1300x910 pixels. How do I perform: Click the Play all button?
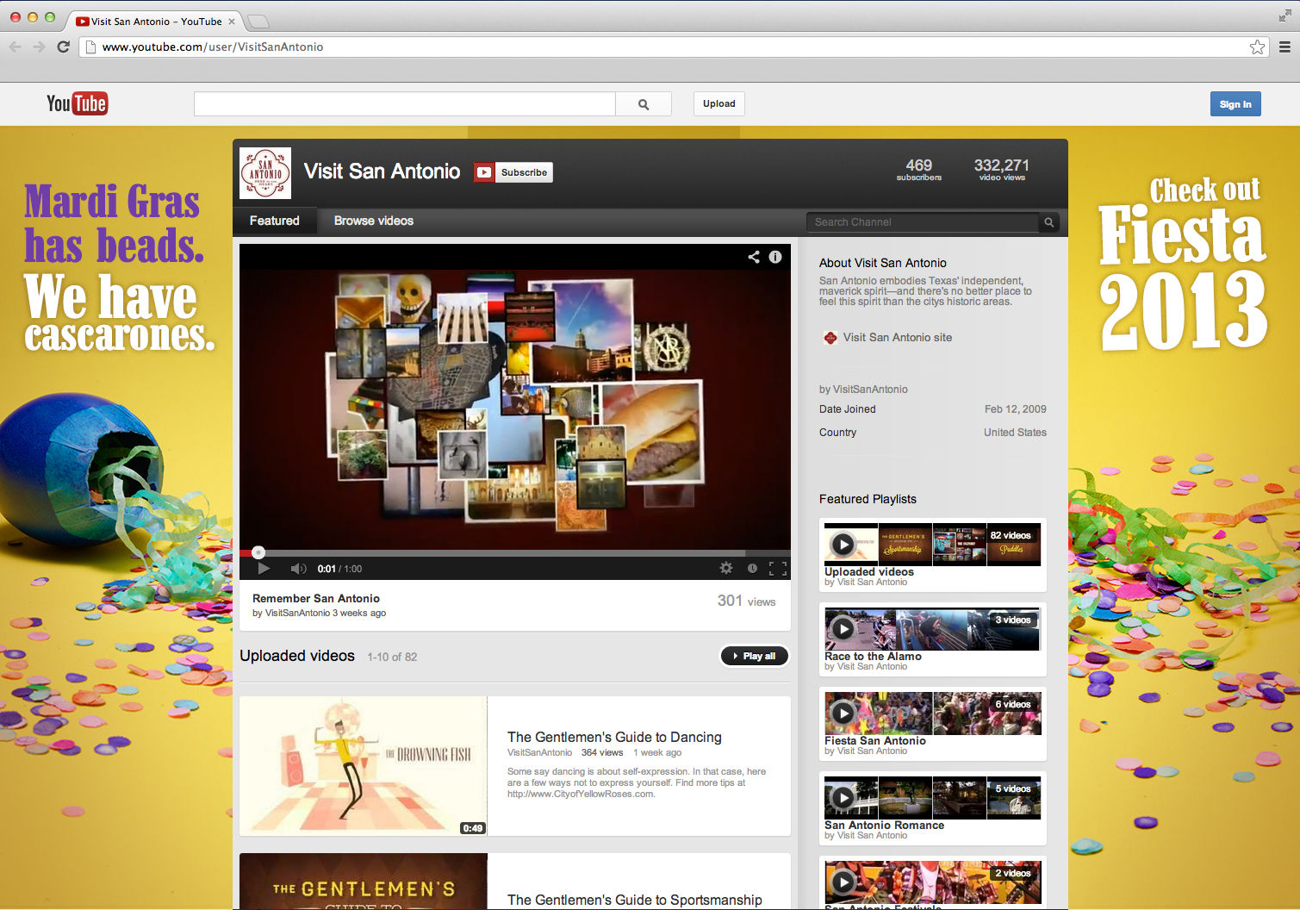(755, 656)
